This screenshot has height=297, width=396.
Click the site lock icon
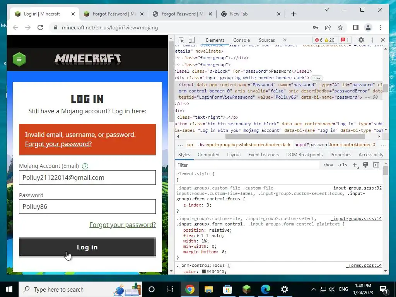click(x=56, y=27)
